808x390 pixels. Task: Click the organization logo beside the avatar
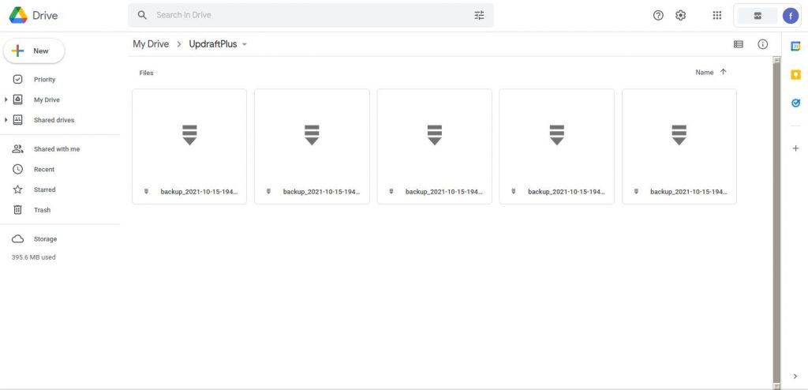tap(757, 16)
